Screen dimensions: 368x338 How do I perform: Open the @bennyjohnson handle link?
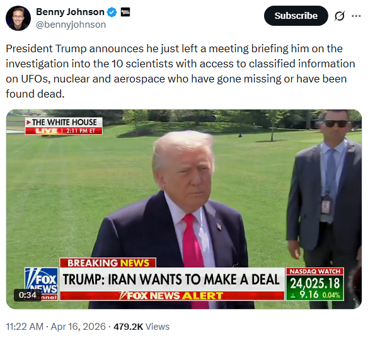(71, 25)
